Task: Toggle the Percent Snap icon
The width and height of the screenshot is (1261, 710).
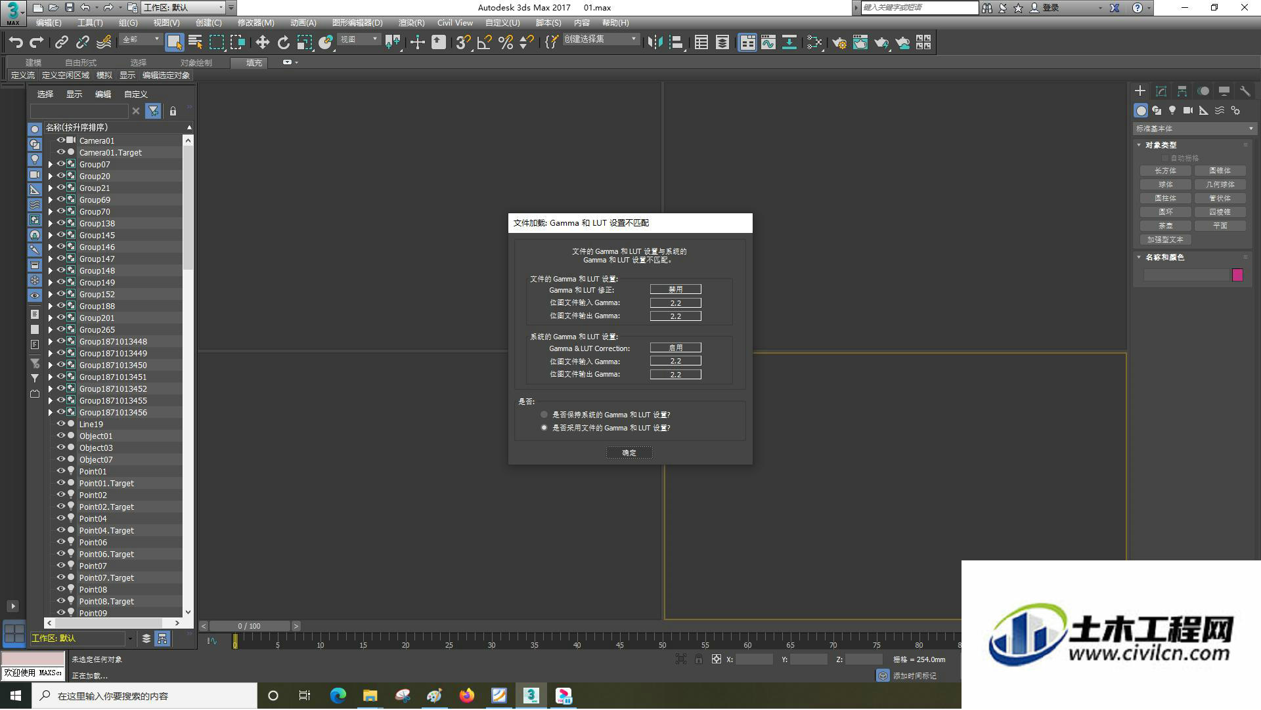Action: pyautogui.click(x=506, y=43)
